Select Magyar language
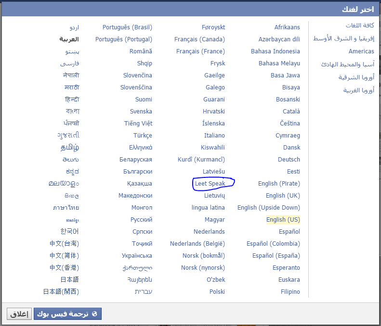The width and height of the screenshot is (381, 326). pyautogui.click(x=214, y=220)
